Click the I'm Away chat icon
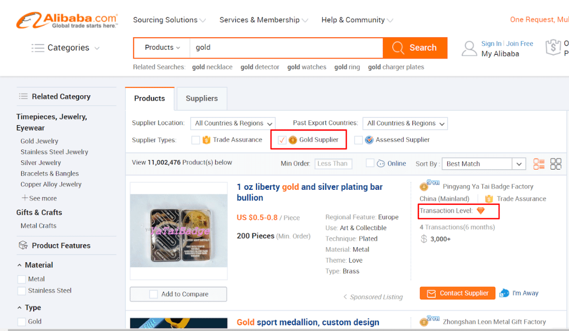The image size is (569, 331). (x=504, y=293)
